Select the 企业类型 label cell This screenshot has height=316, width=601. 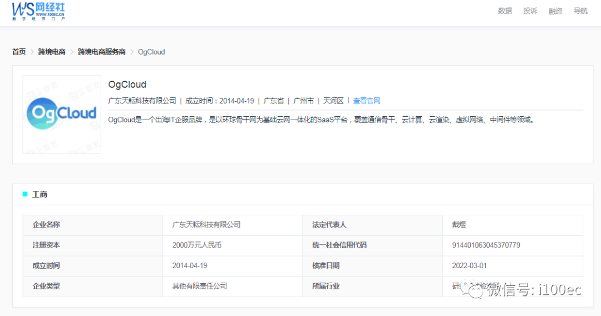point(93,286)
